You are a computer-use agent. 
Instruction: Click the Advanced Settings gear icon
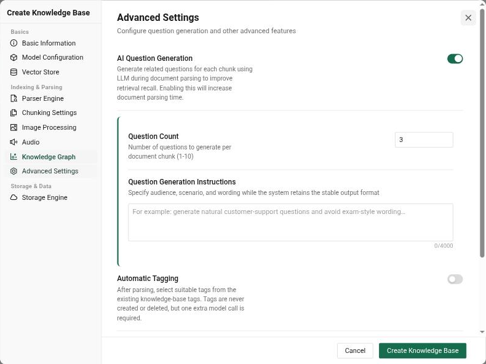coord(14,171)
